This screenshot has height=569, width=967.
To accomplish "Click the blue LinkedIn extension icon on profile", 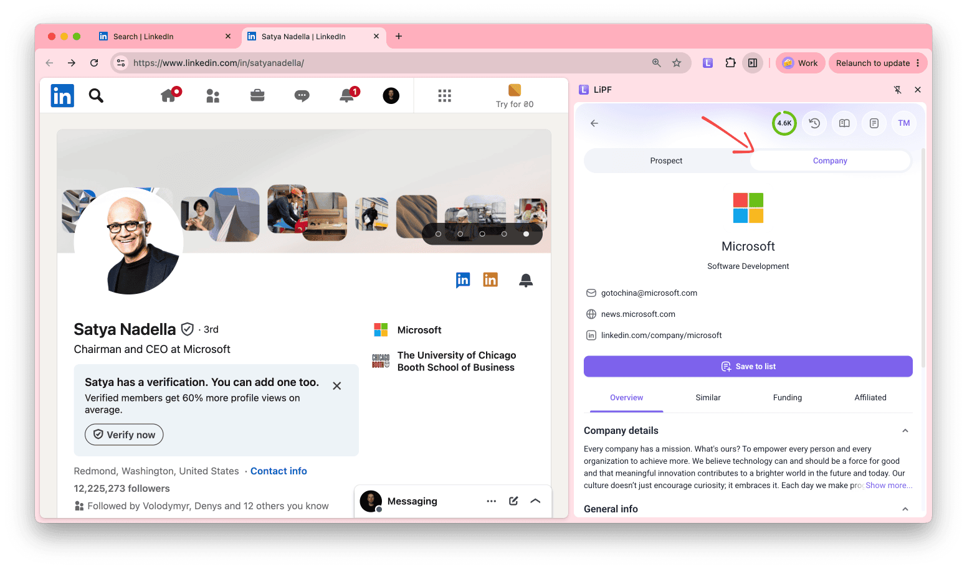I will click(x=463, y=280).
